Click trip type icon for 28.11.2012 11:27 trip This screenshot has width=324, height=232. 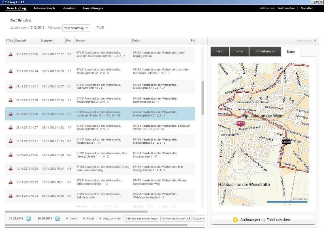pyautogui.click(x=11, y=128)
